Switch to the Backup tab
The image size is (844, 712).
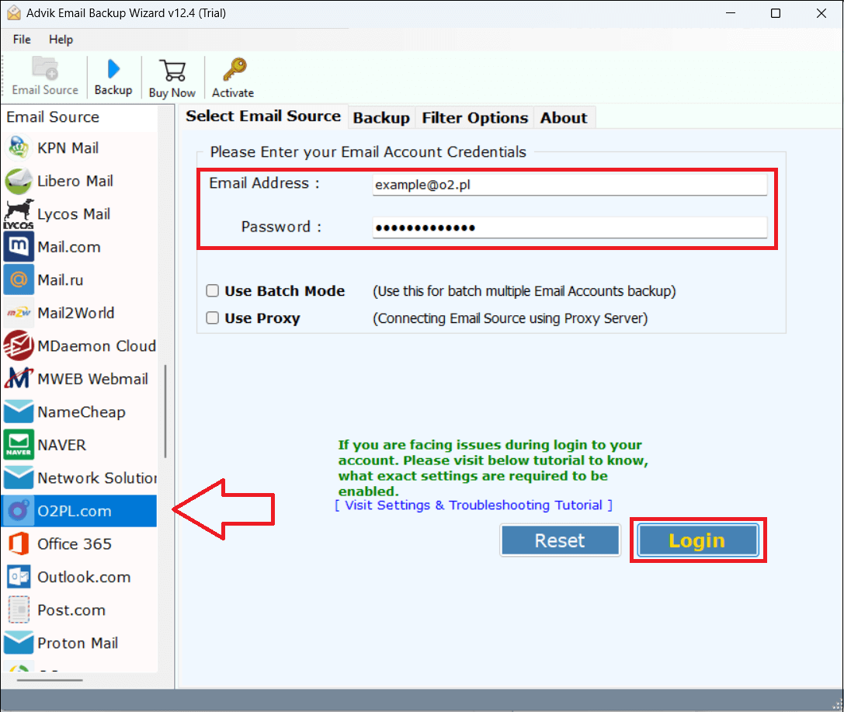[x=381, y=118]
